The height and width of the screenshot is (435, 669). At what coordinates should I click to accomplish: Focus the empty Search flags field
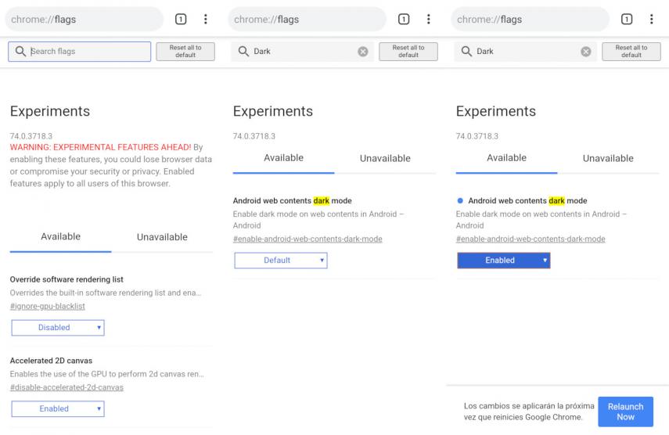(79, 52)
